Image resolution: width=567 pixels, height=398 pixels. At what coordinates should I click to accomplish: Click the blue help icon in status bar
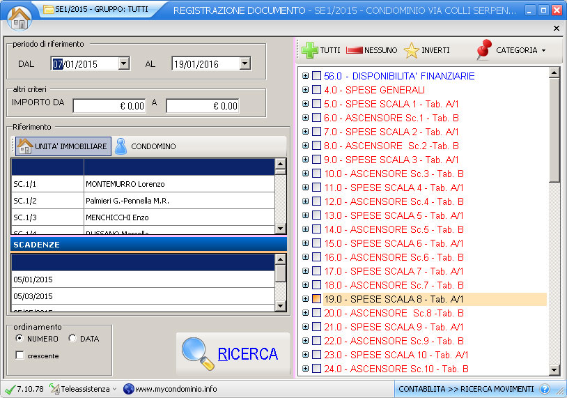pos(545,389)
